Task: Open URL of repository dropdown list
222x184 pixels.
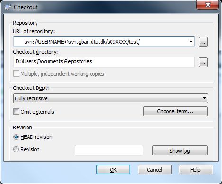Action: point(191,42)
